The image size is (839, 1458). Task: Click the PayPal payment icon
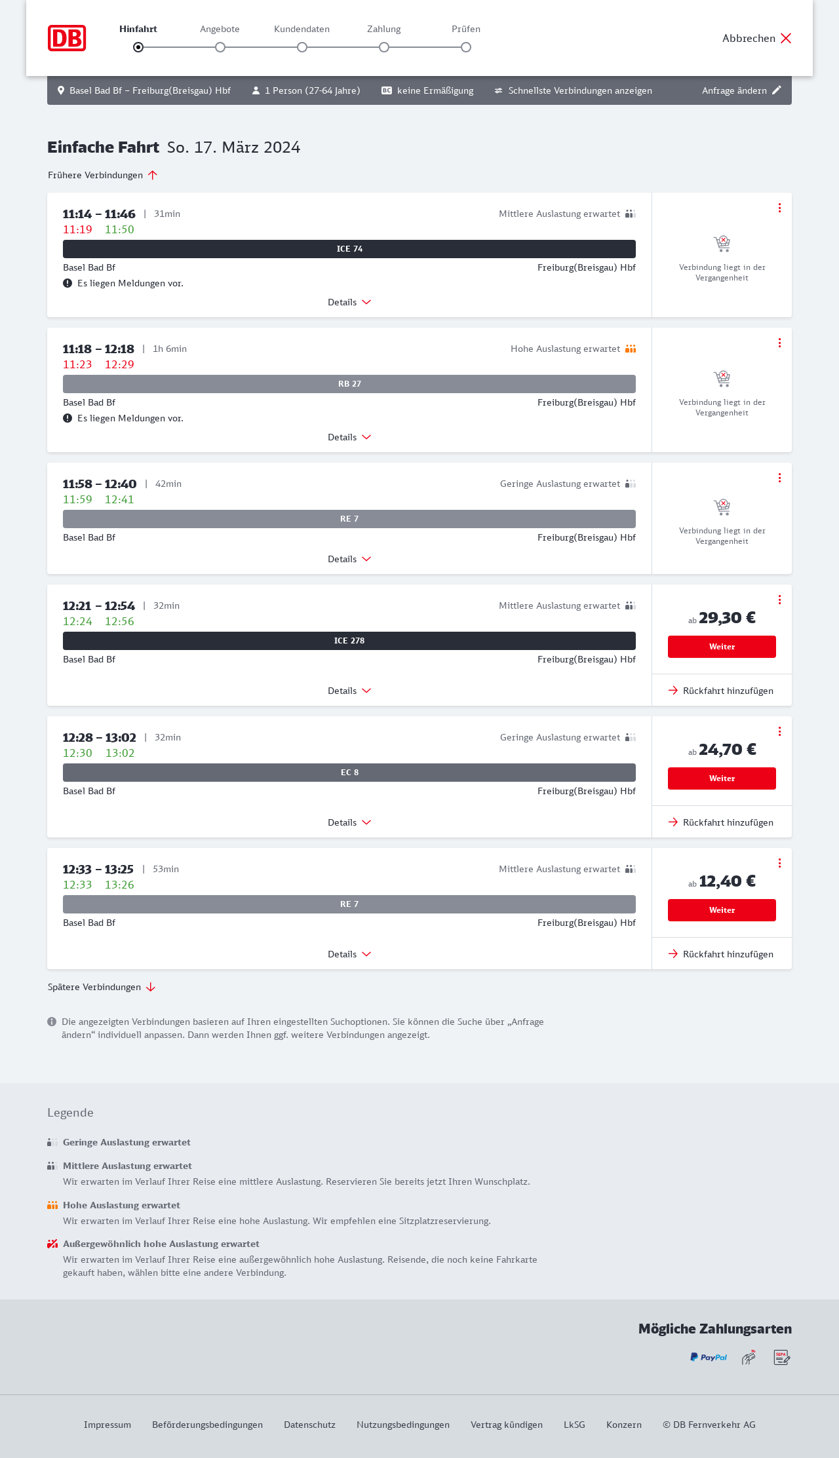[x=708, y=1357]
